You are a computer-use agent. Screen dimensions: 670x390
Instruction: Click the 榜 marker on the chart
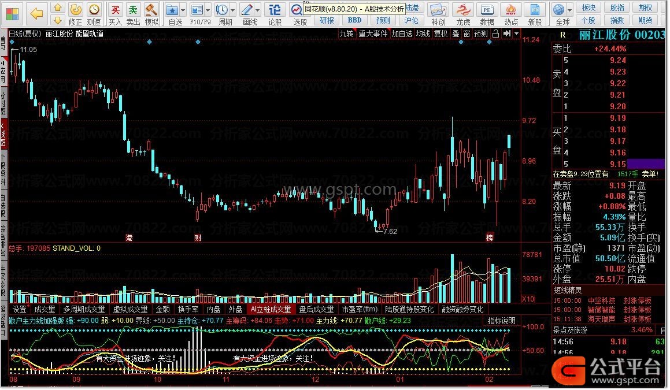(490, 237)
